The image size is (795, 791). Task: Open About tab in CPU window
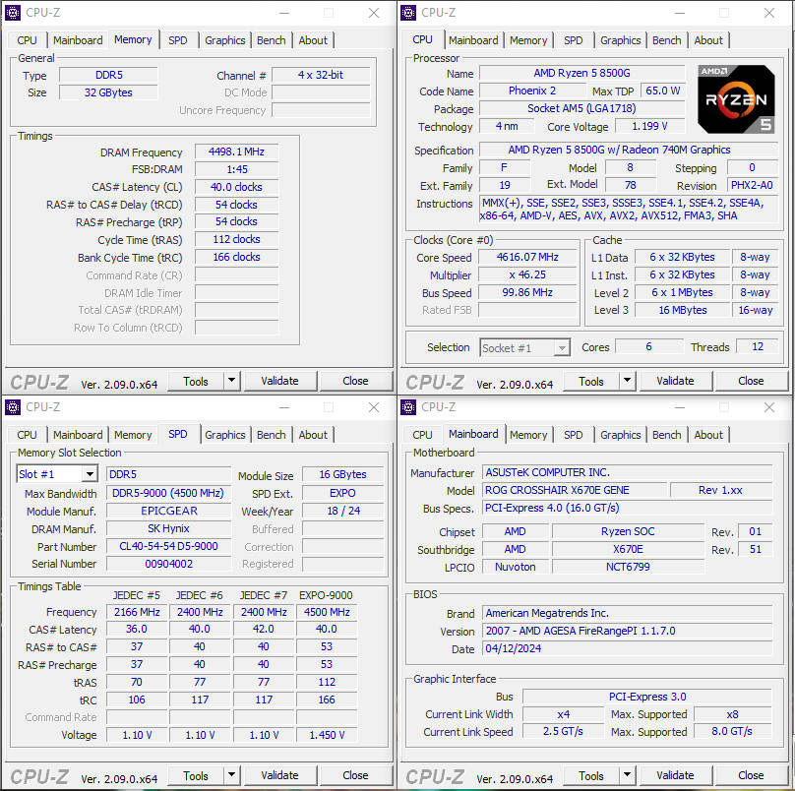(x=708, y=40)
